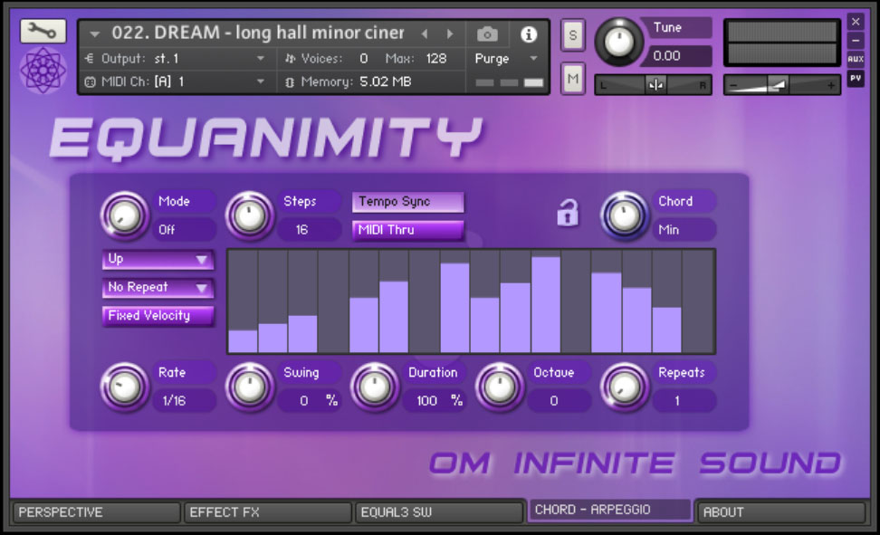This screenshot has width=880, height=535.
Task: Open the instrument preset name dropdown arrow
Action: (95, 34)
